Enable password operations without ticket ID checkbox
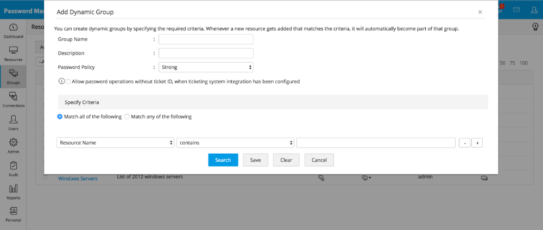 68,81
